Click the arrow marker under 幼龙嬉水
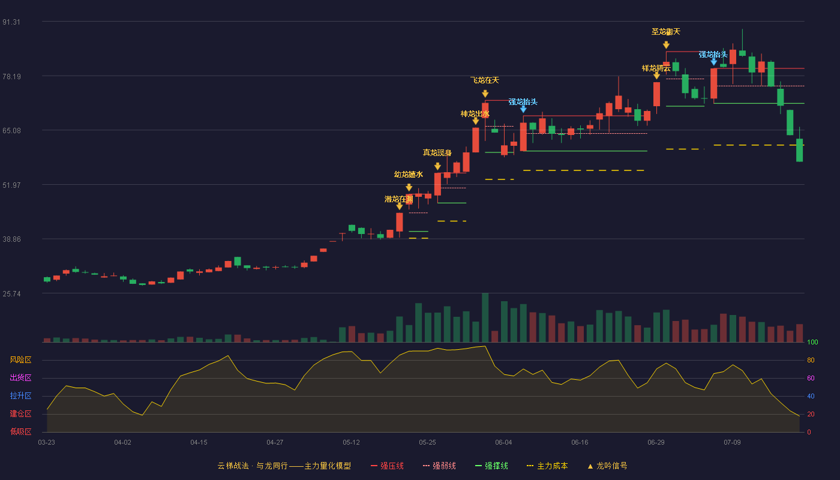This screenshot has height=480, width=840. pos(409,188)
